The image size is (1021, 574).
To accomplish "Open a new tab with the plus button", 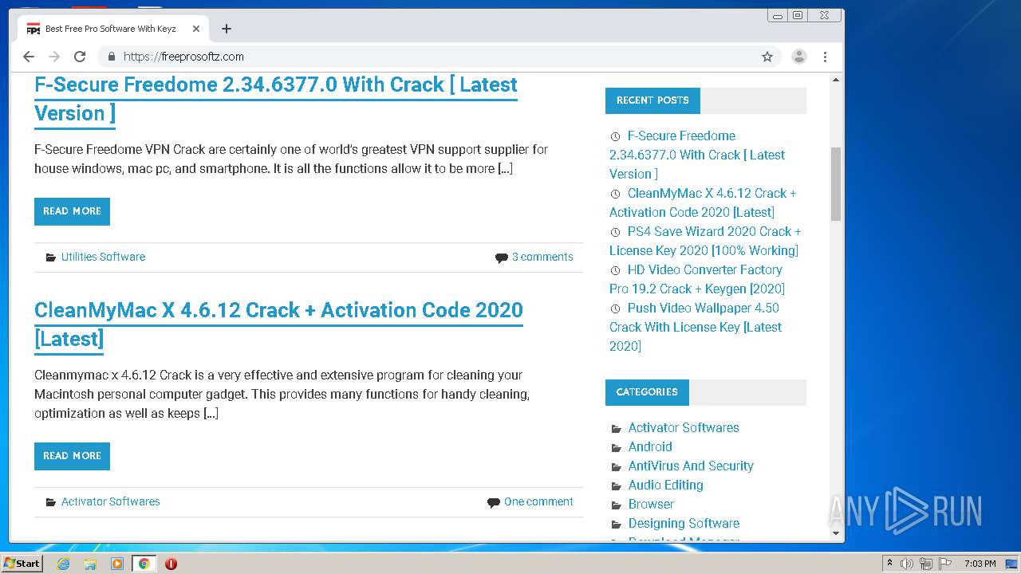I will pyautogui.click(x=227, y=29).
